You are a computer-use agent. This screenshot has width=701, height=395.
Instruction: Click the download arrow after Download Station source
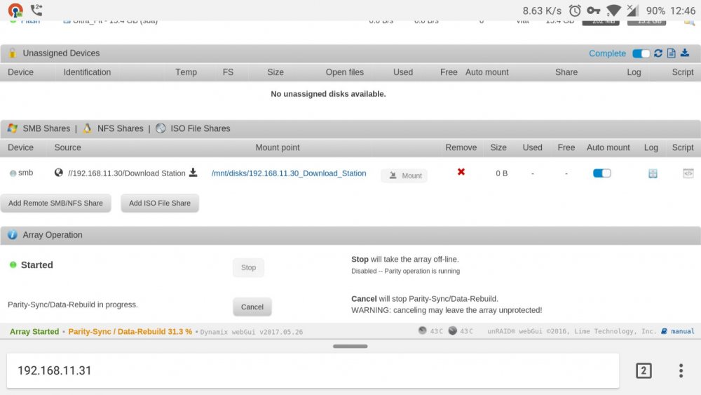[x=193, y=172]
